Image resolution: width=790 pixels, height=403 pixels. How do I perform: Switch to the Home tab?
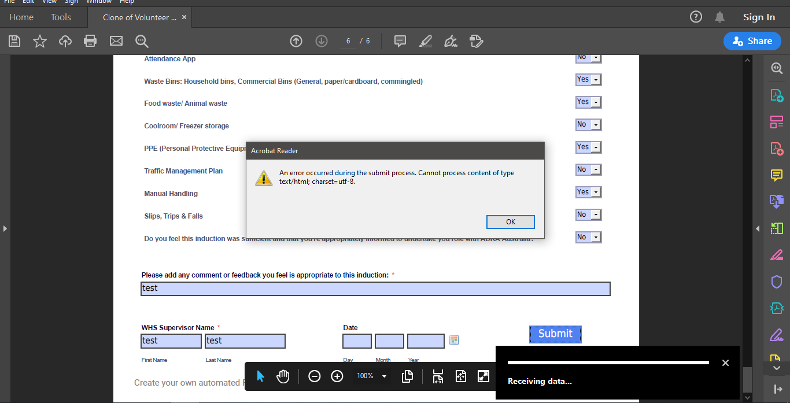coord(21,17)
